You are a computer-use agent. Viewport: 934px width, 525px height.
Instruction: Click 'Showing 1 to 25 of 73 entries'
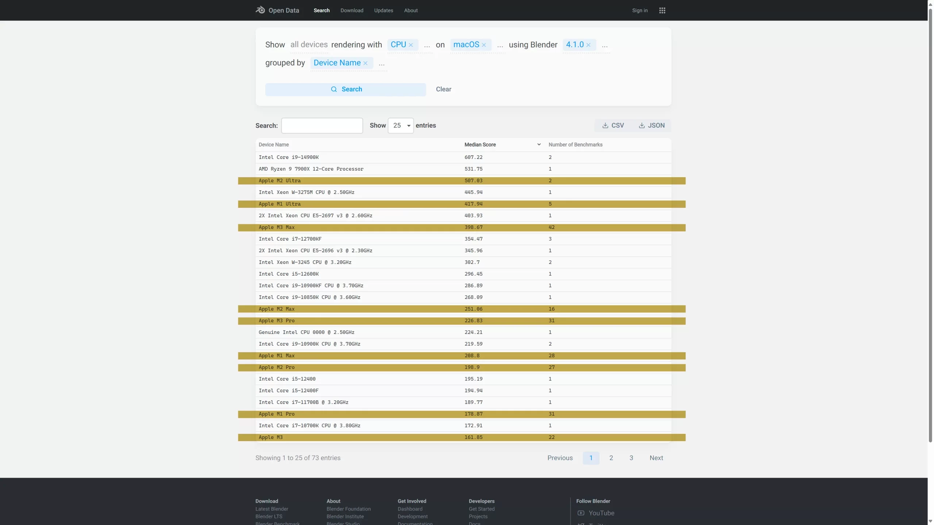(x=298, y=458)
